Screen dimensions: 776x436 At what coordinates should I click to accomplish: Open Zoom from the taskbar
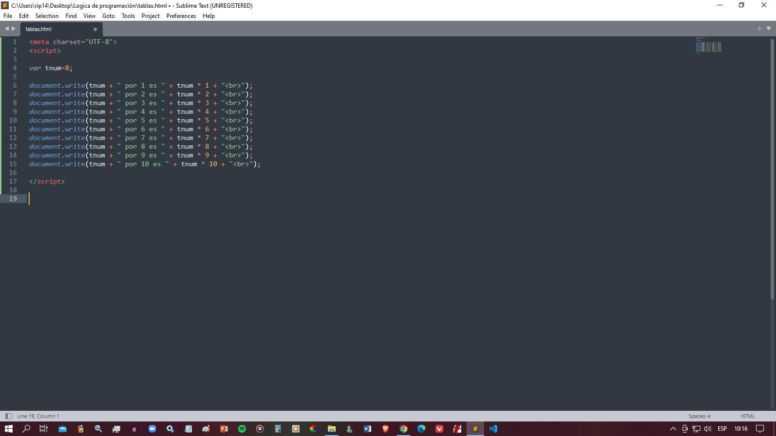pyautogui.click(x=152, y=429)
